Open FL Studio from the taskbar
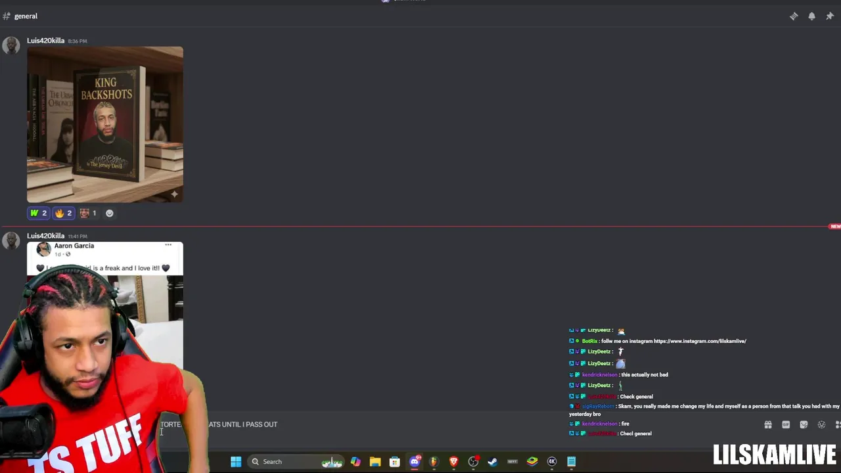The image size is (841, 473). (x=434, y=462)
